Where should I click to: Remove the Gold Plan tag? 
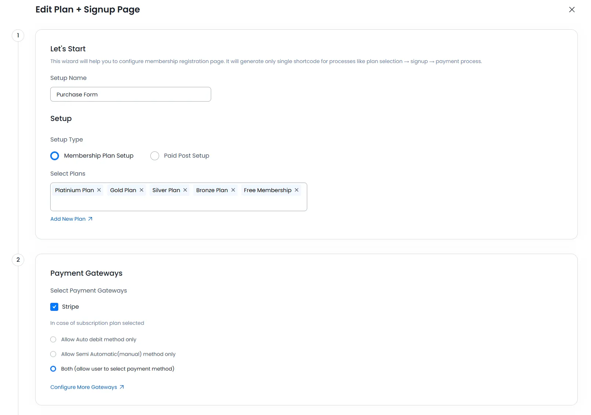(x=142, y=190)
